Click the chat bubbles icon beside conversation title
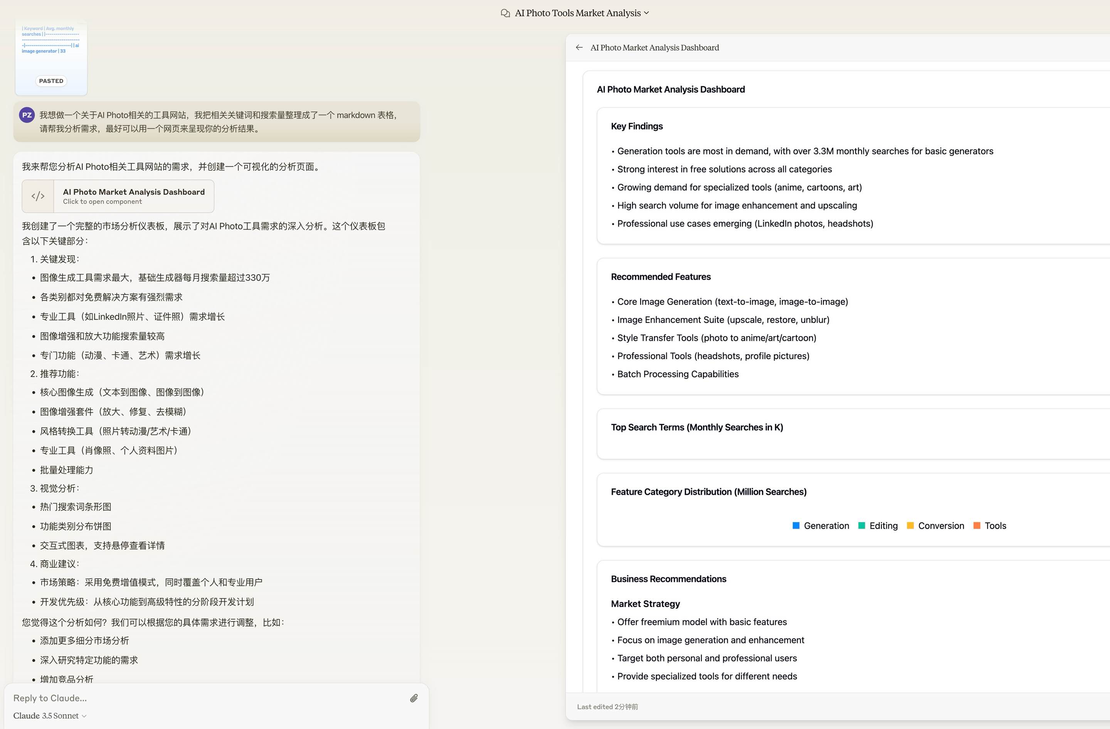Image resolution: width=1110 pixels, height=729 pixels. pyautogui.click(x=505, y=13)
